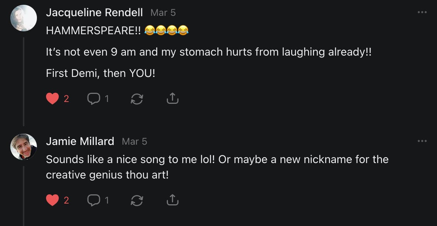Viewport: 437px width, 226px height.
Task: Share Jamie Millard's comment
Action: click(172, 200)
